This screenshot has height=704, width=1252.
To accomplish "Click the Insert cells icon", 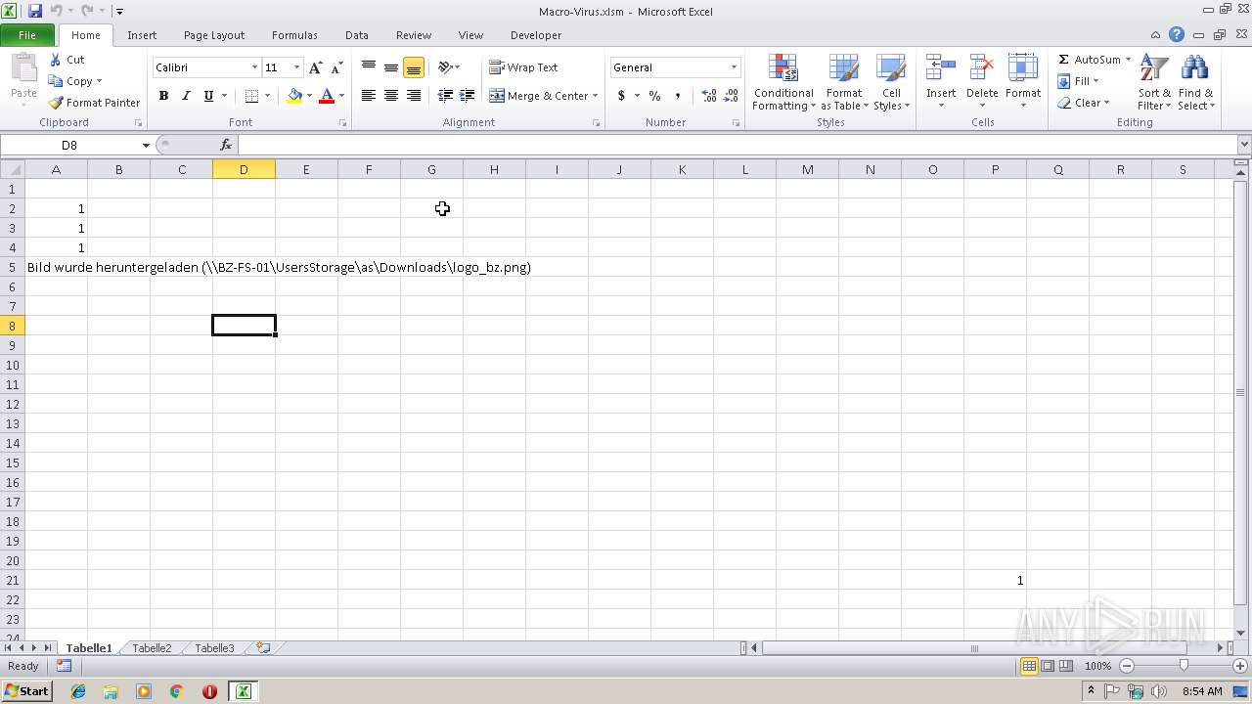I will (x=941, y=68).
